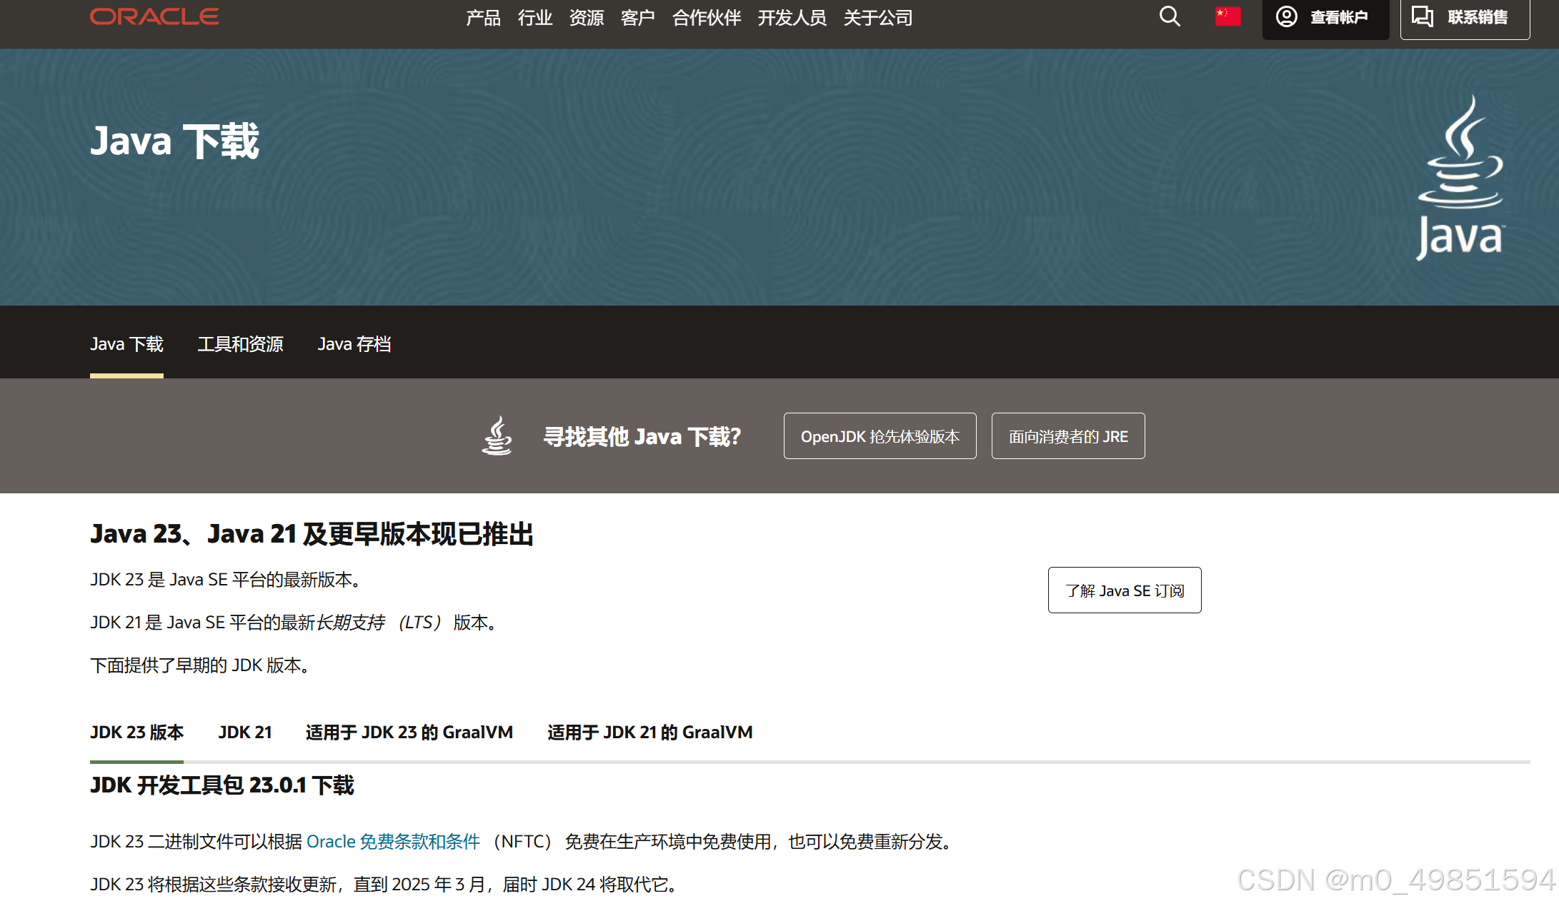Select the JDK 23 版本 tab
The width and height of the screenshot is (1559, 906).
point(136,733)
